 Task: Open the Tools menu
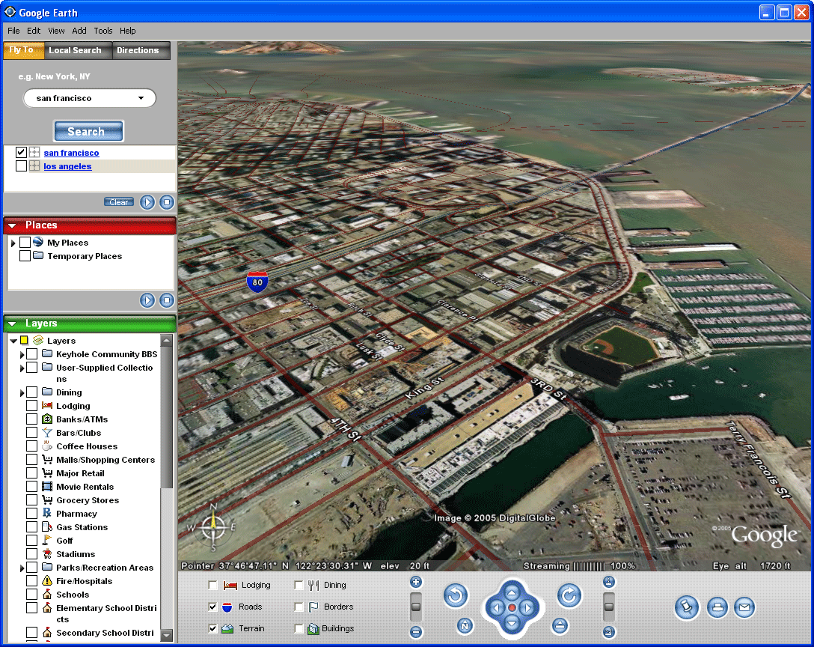(103, 31)
